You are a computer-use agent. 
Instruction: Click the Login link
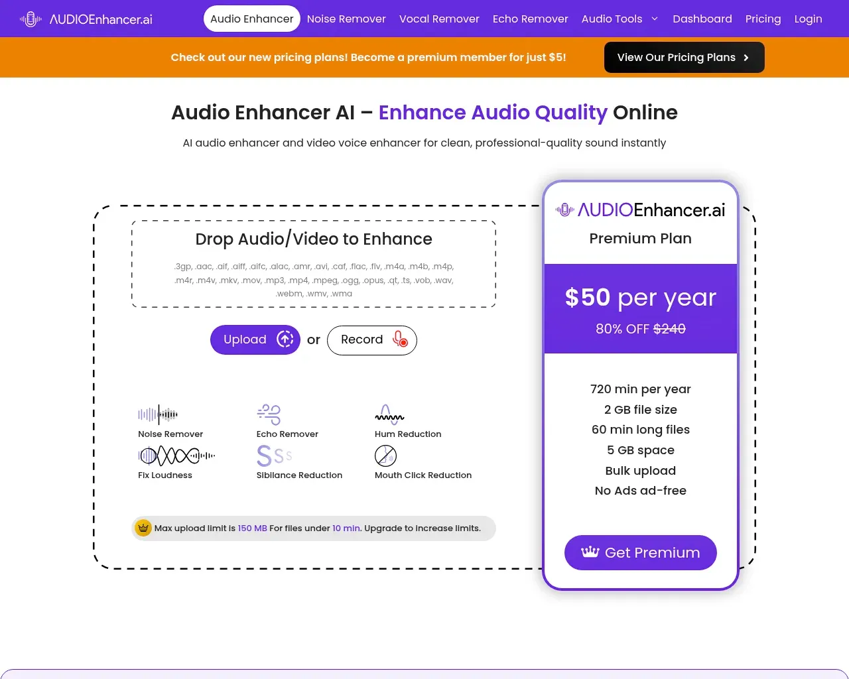(808, 19)
